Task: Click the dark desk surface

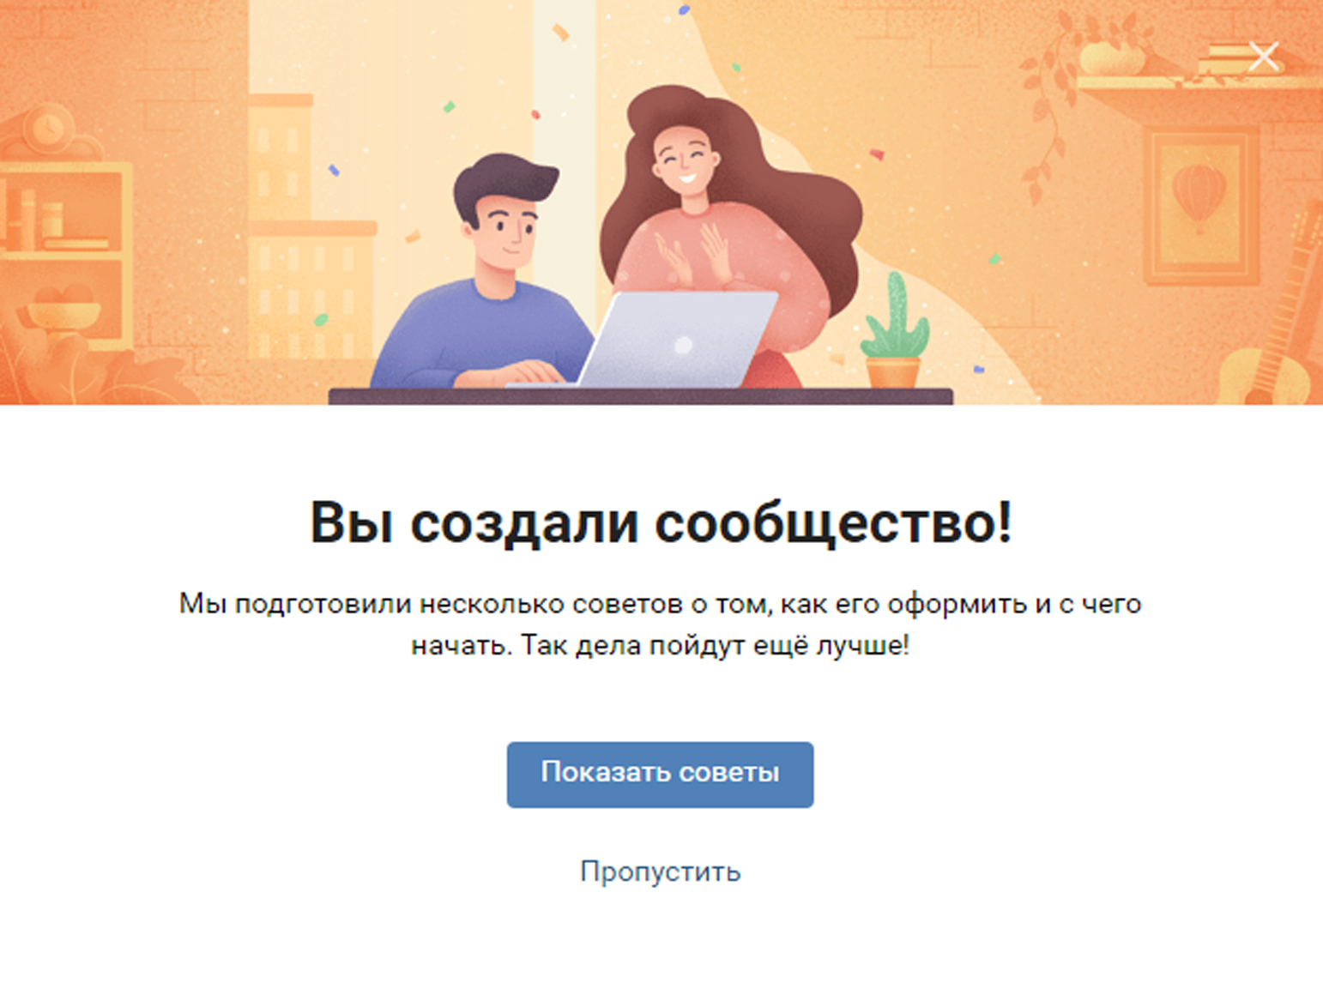Action: [640, 396]
